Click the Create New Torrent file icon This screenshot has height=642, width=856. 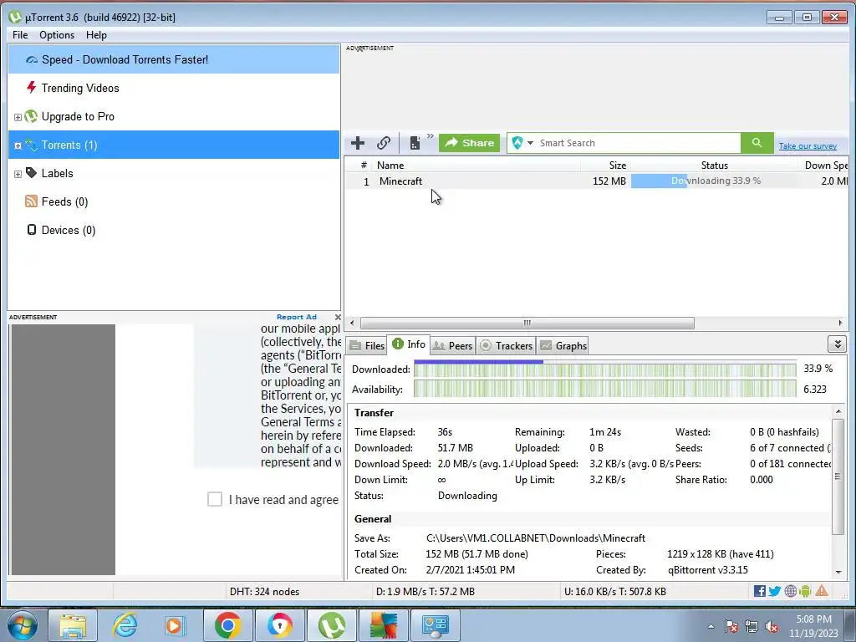415,143
